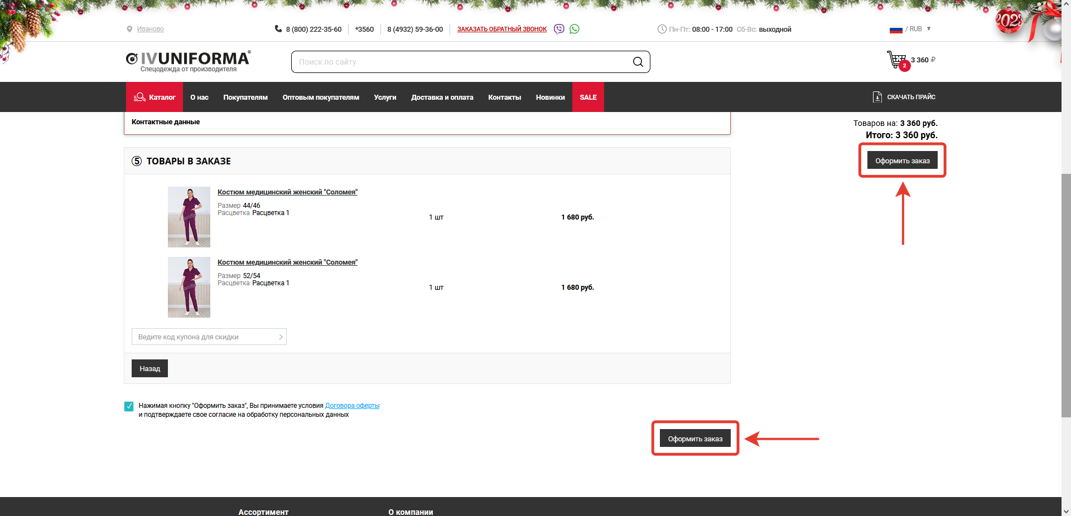The image size is (1071, 516).
Task: Click the location pin icon near Иваново
Action: [129, 29]
